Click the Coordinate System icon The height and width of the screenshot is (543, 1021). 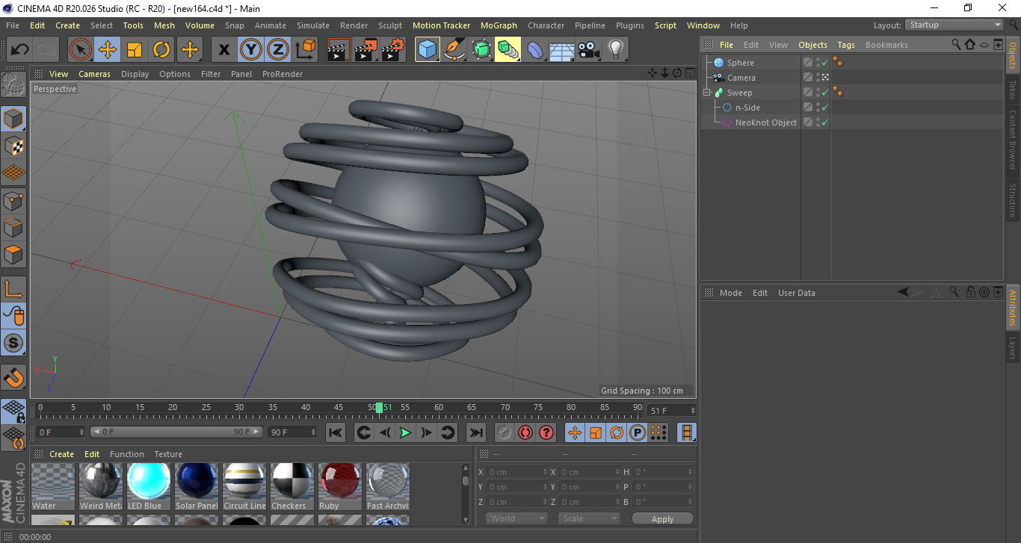tap(304, 50)
